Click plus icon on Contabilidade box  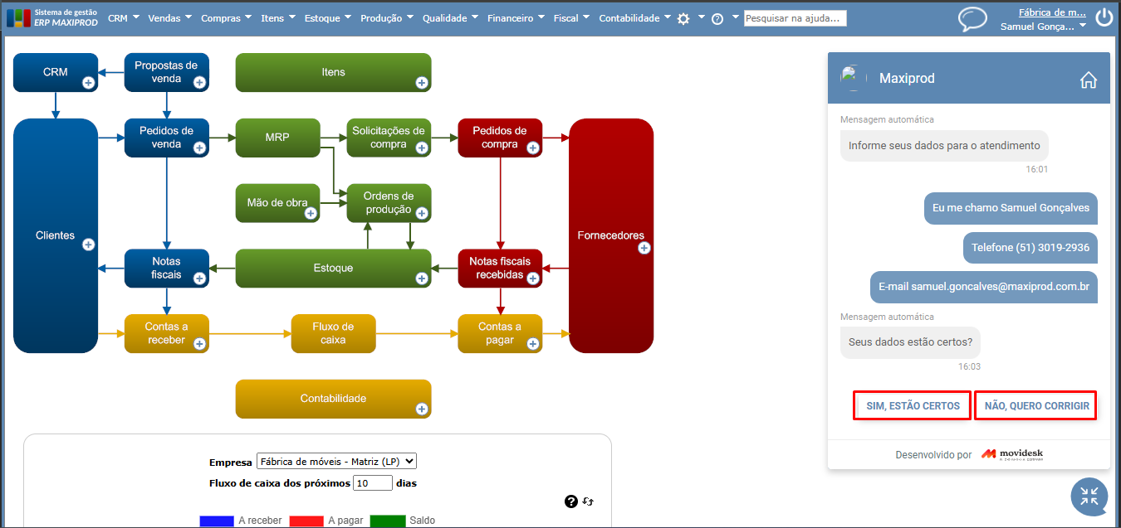pyautogui.click(x=422, y=409)
